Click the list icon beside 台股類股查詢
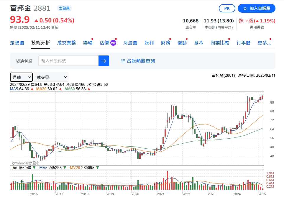This screenshot has height=200, width=284. click(123, 61)
